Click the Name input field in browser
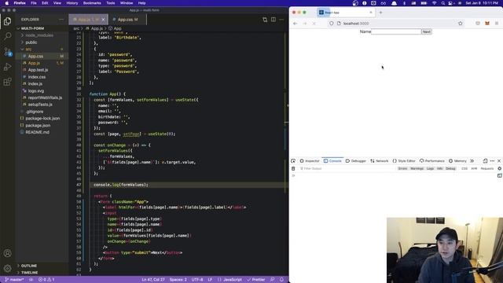Image resolution: width=503 pixels, height=283 pixels. pos(396,31)
